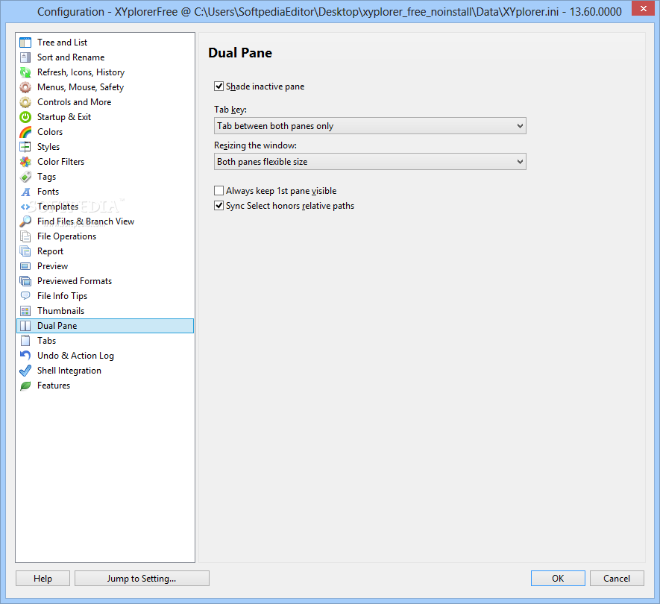Viewport: 660px width, 604px height.
Task: Click the Dual Pane split icon
Action: tap(25, 326)
